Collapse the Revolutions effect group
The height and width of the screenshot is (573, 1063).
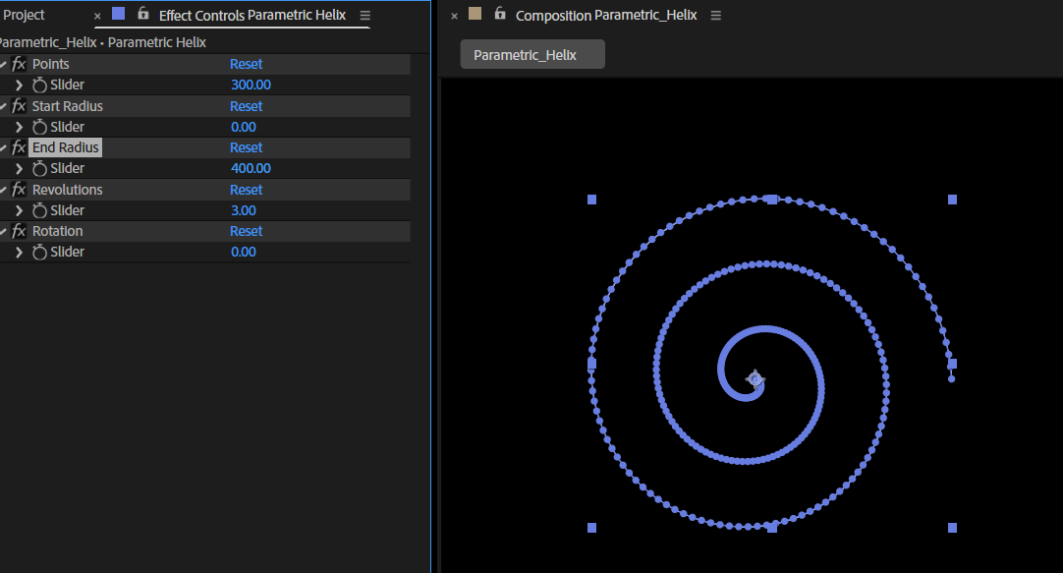tap(3, 190)
